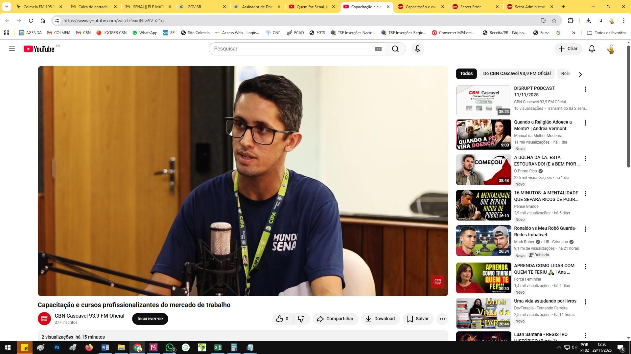The image size is (631, 354).
Task: Open the YouTube notifications bell
Action: click(x=592, y=49)
